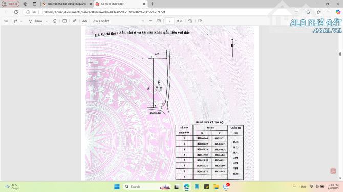343x192 pixels.
Task: Open File Explorer from taskbar
Action: click(217, 187)
